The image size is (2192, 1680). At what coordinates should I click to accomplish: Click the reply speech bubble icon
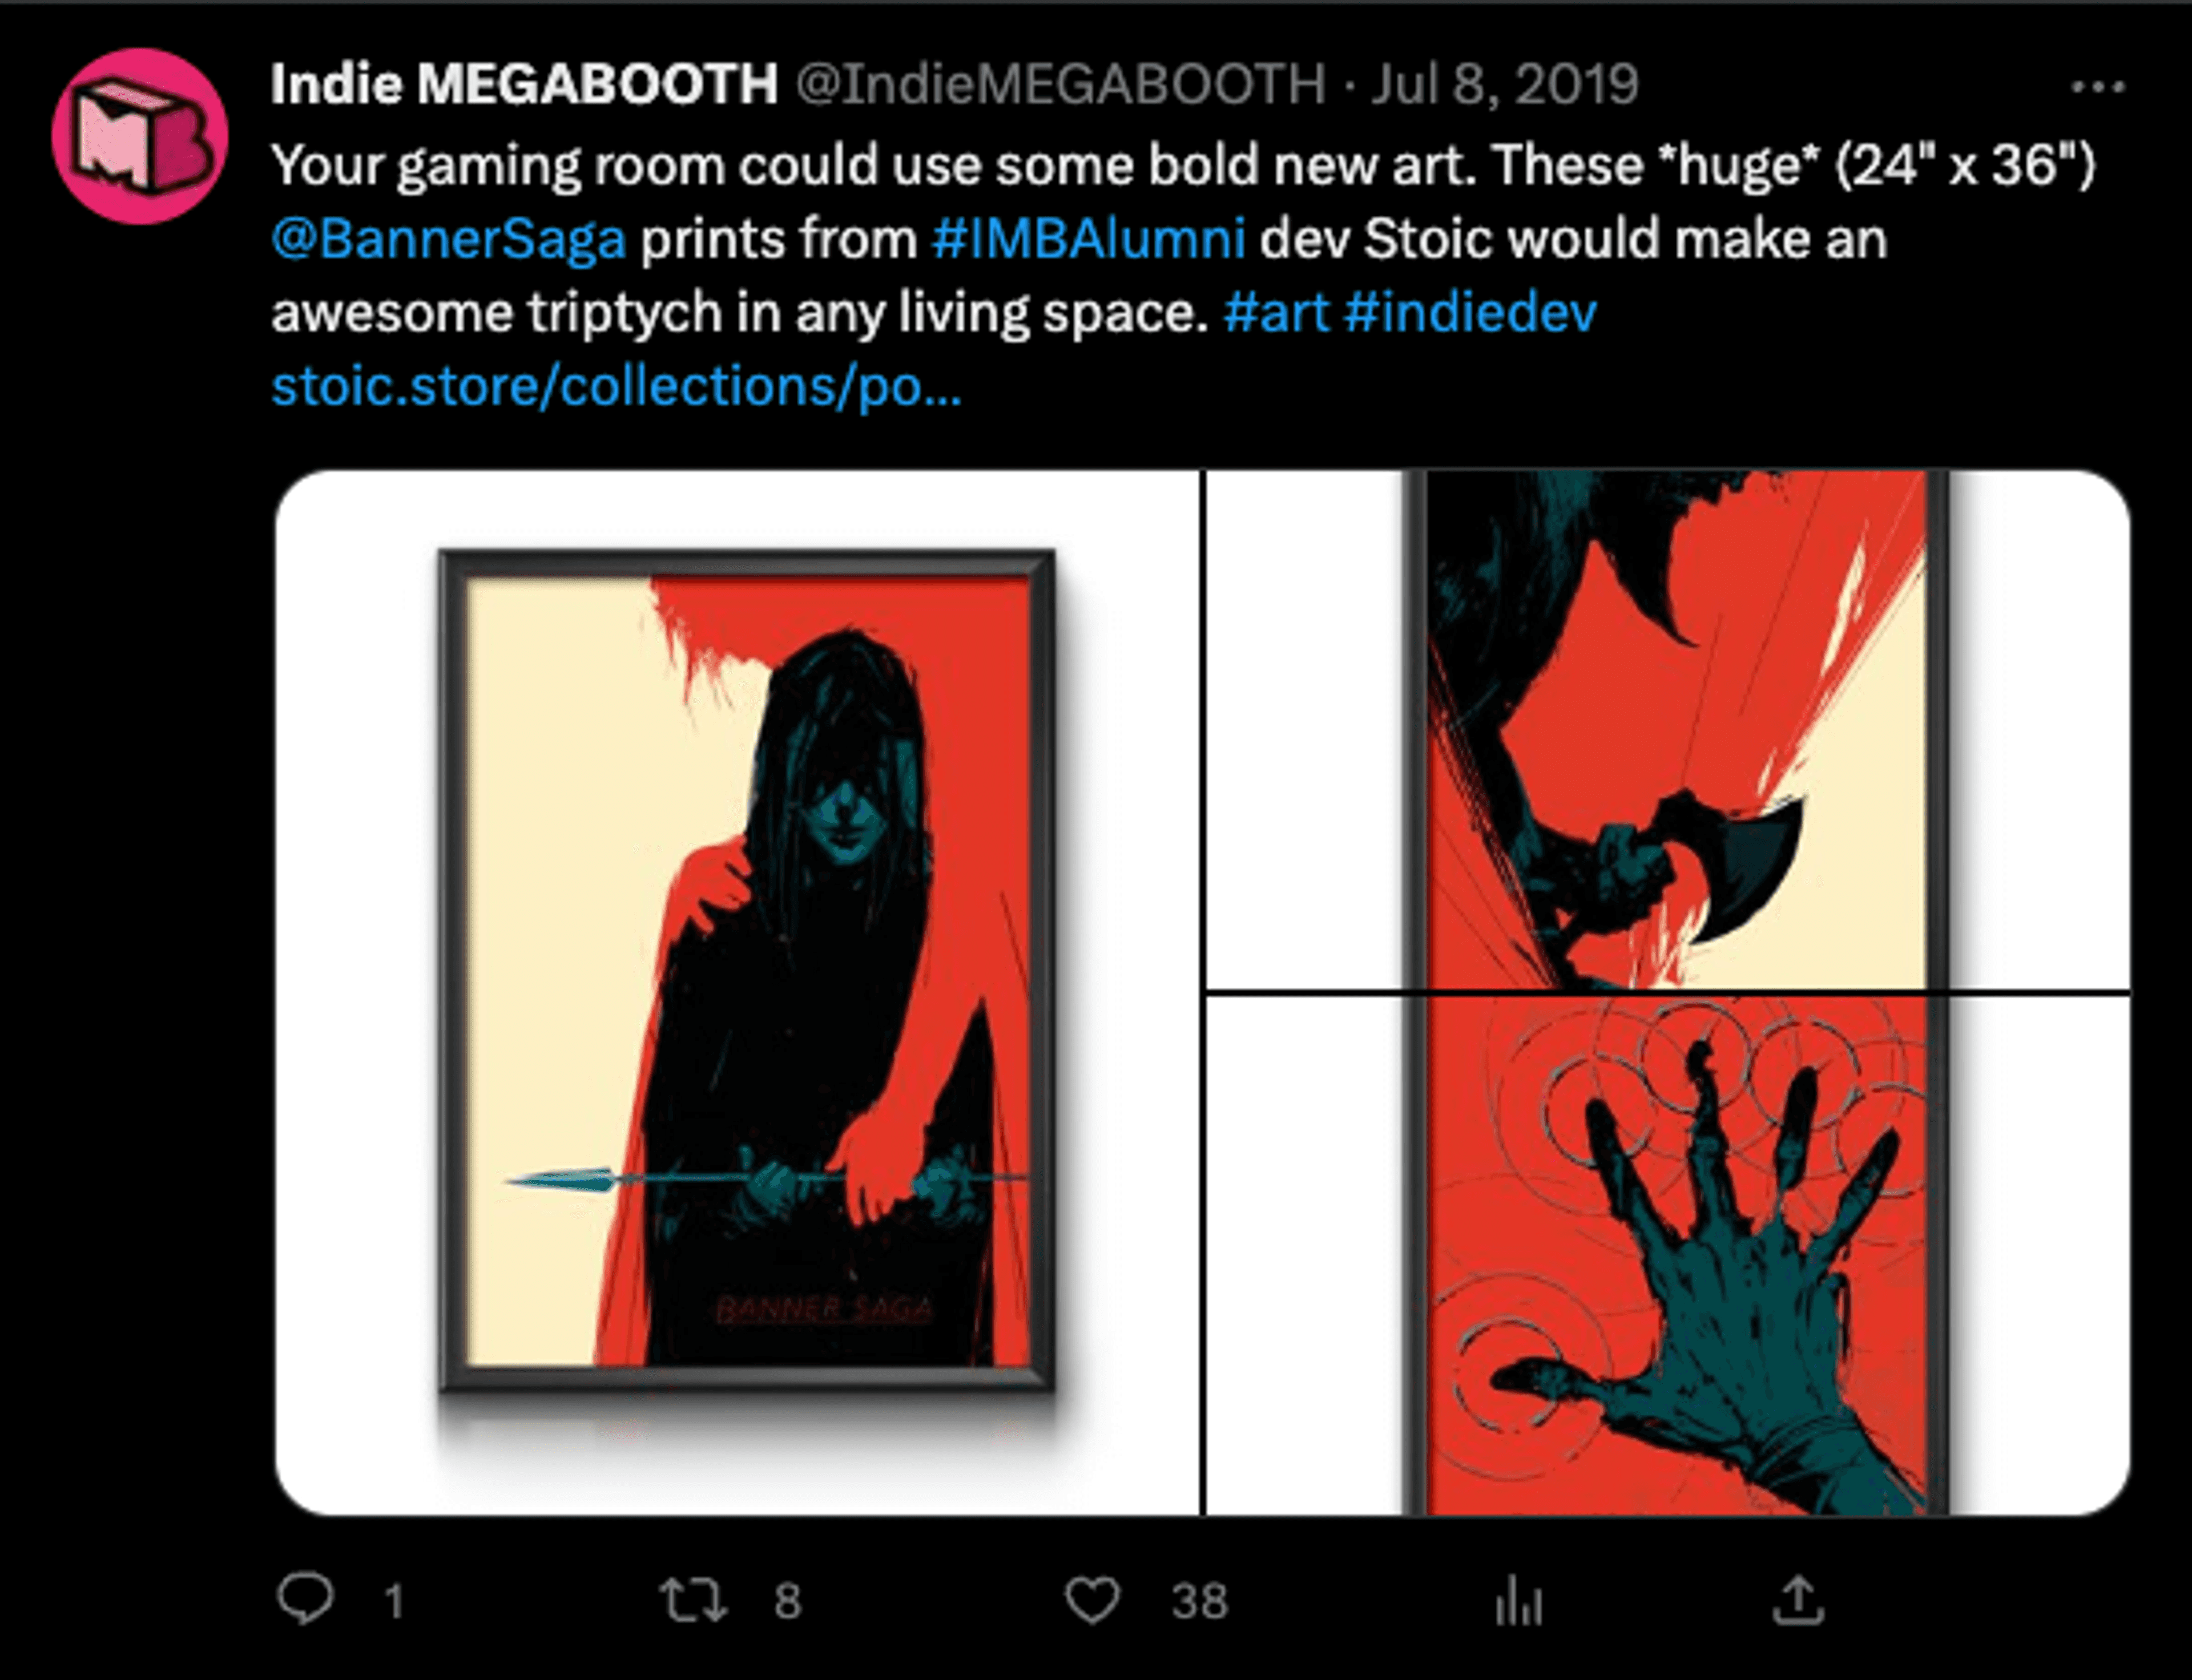[x=305, y=1598]
